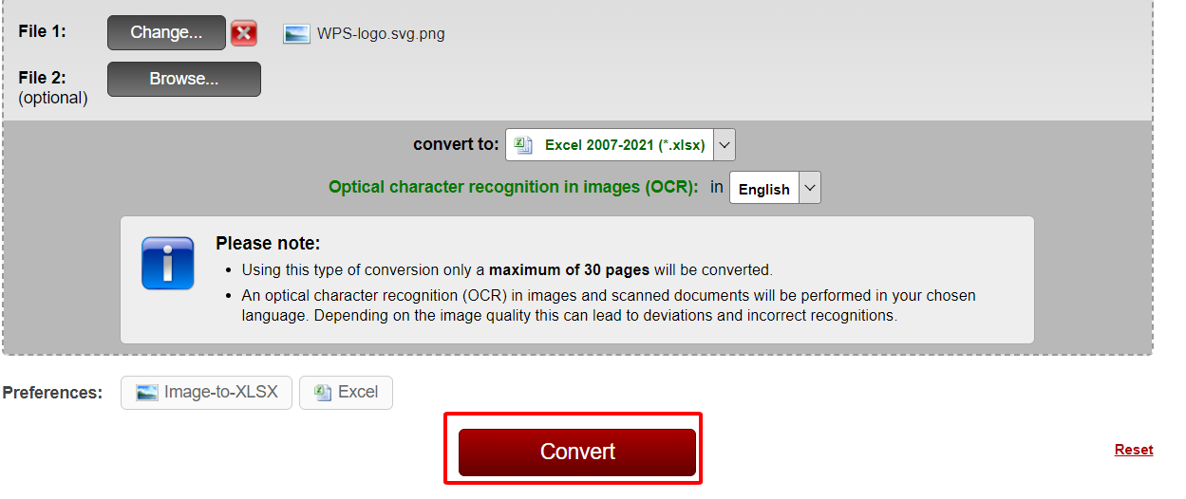Click the Change... button for File 1

coord(166,32)
